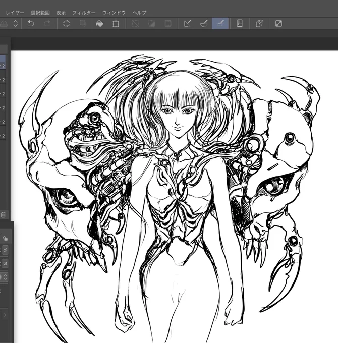Open the 表示 menu
Screen dimensions: 338x343
tap(61, 13)
